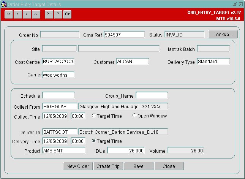Screen dimensions: 245x179
Task: Minimize the Order Entry Target Details window
Action: point(235,4)
